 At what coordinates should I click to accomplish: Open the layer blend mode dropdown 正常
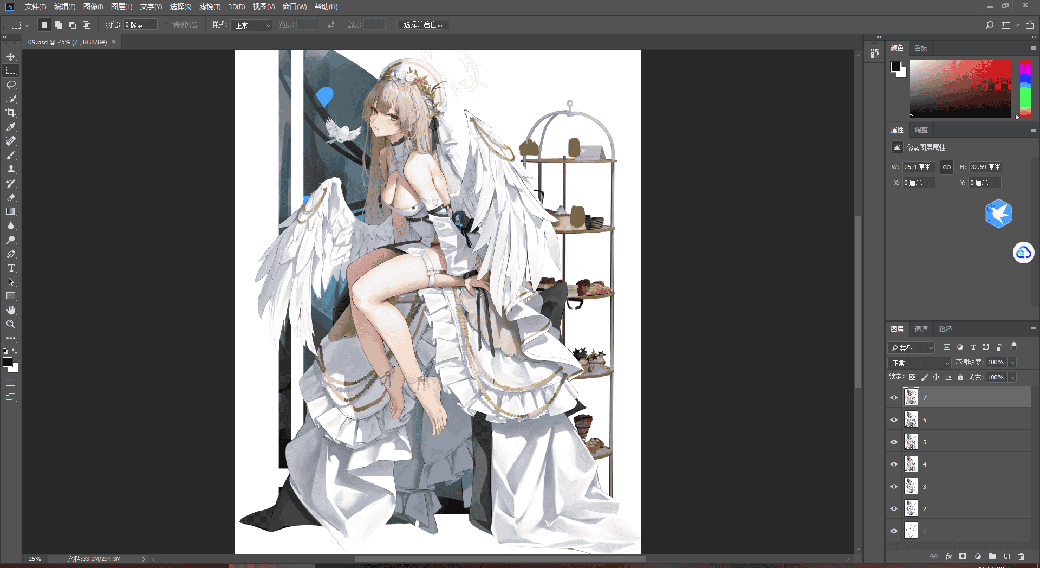[920, 363]
